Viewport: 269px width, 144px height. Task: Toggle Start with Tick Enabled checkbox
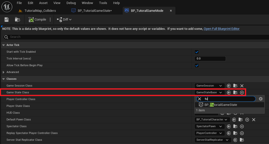197,52
